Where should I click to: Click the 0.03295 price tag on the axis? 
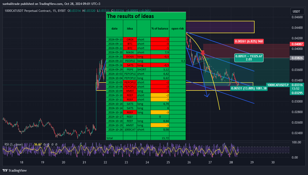point(297,93)
